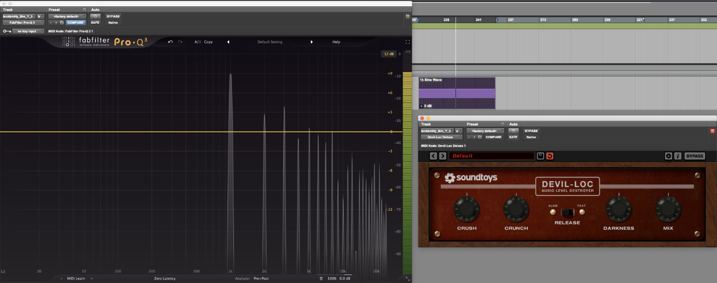
Task: Open MIDI Learn dropdown arrow
Action: [x=92, y=279]
